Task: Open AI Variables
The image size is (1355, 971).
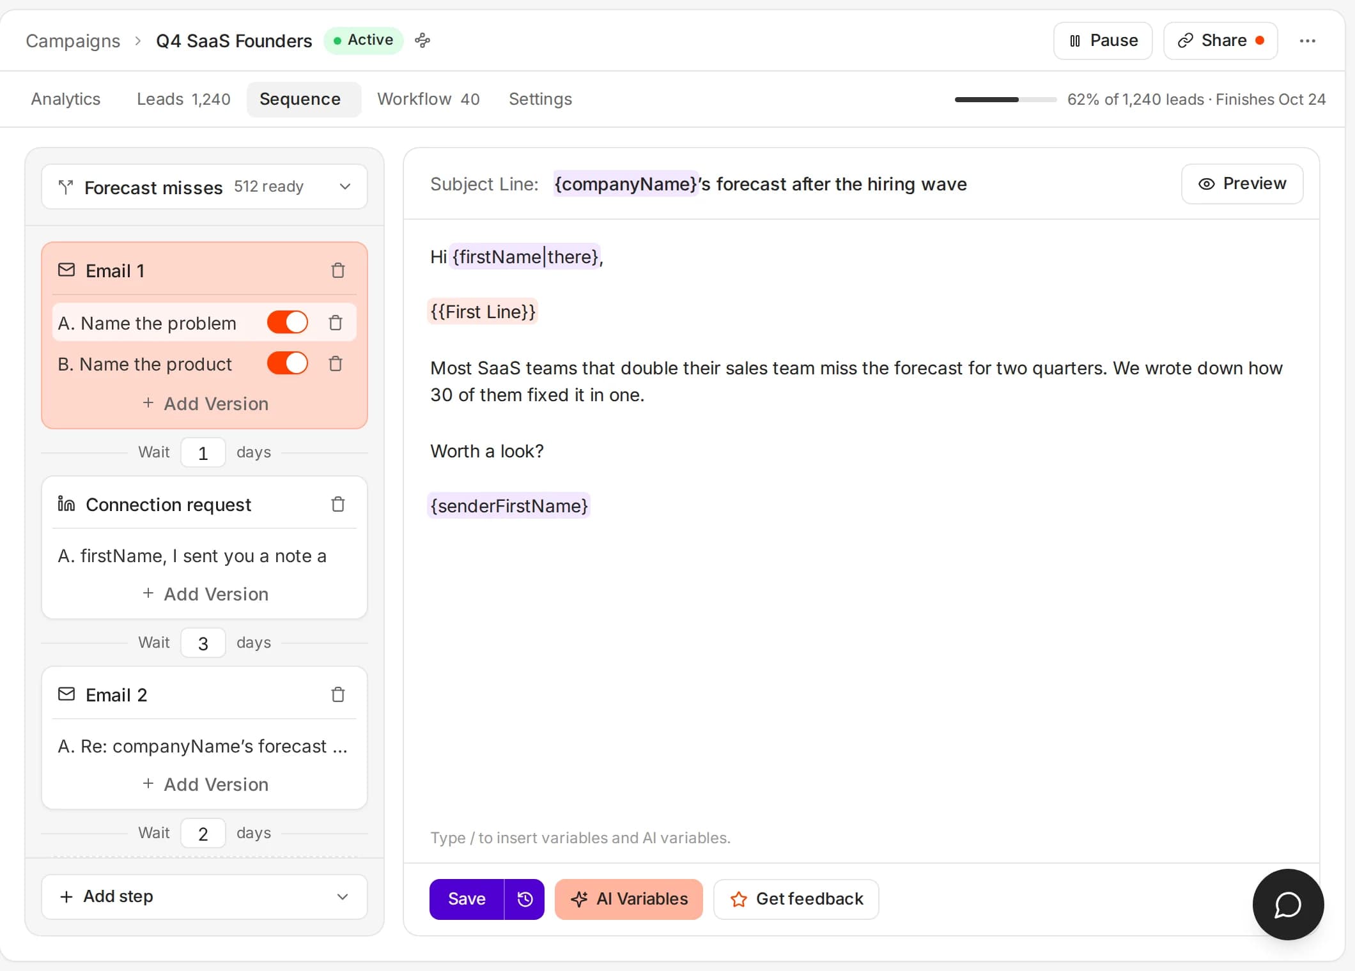Action: click(x=629, y=899)
